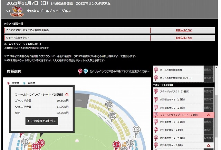Click ジュニア会員 price 11,000円
This screenshot has height=150, width=221.
click(63, 107)
